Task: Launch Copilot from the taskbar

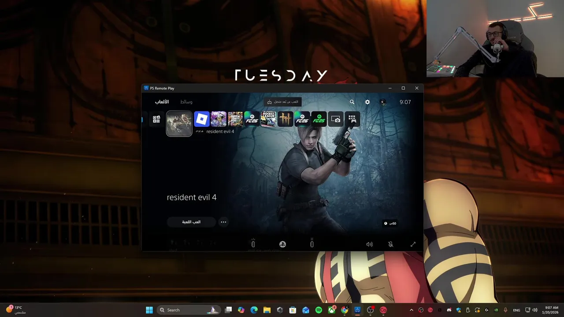Action: click(x=241, y=310)
